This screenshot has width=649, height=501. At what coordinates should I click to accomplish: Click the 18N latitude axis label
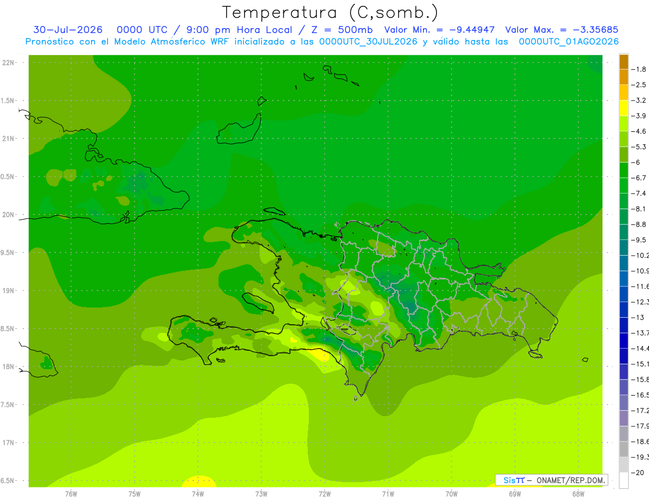tap(8, 366)
